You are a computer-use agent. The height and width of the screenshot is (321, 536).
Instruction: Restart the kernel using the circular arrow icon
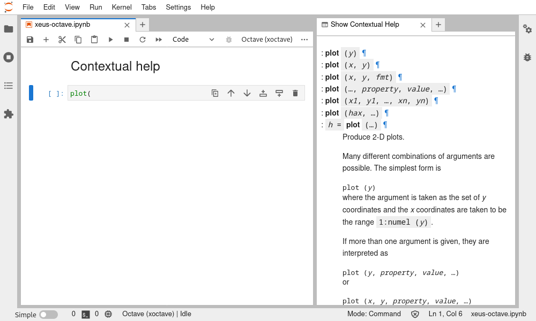click(x=143, y=40)
